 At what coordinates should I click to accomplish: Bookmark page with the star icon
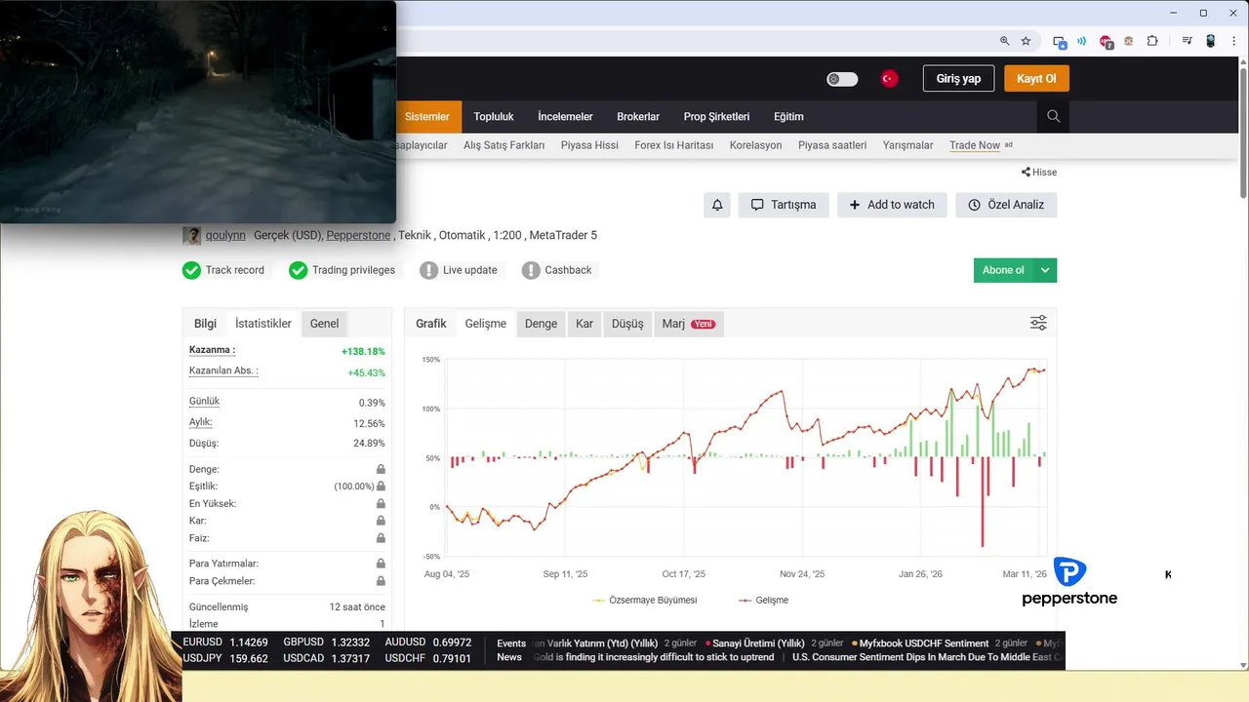pos(1026,41)
